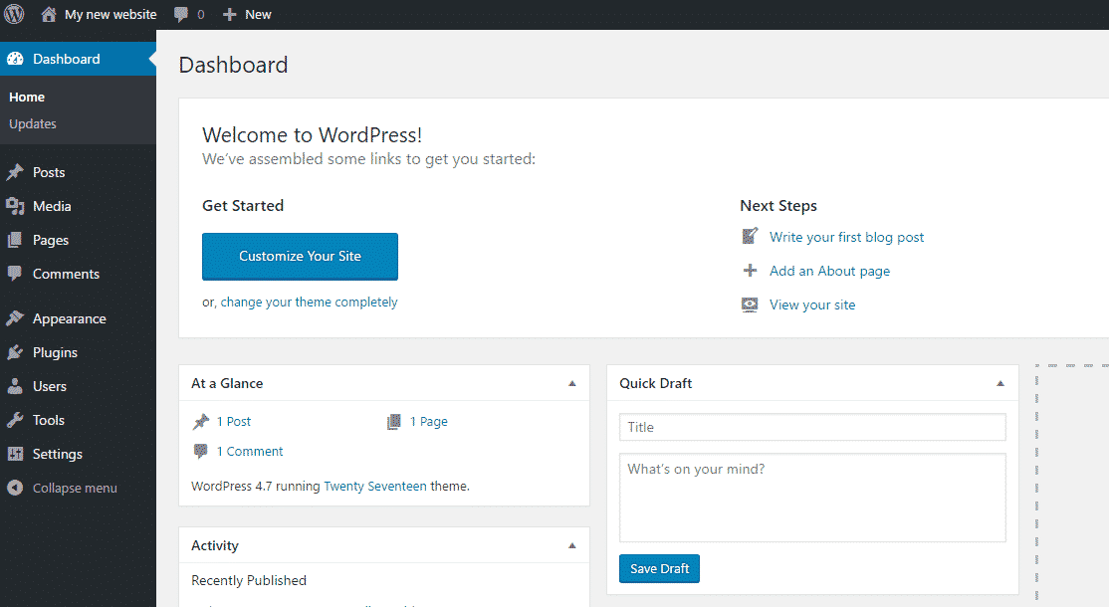
Task: Click the Collapse menu arrow icon
Action: [x=15, y=488]
